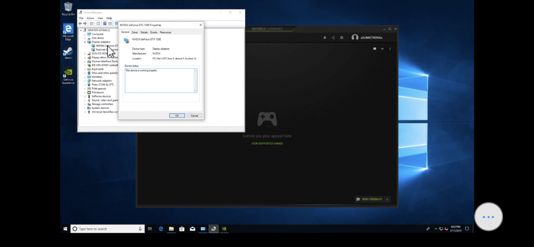Open Mail from the taskbar

coord(192,229)
